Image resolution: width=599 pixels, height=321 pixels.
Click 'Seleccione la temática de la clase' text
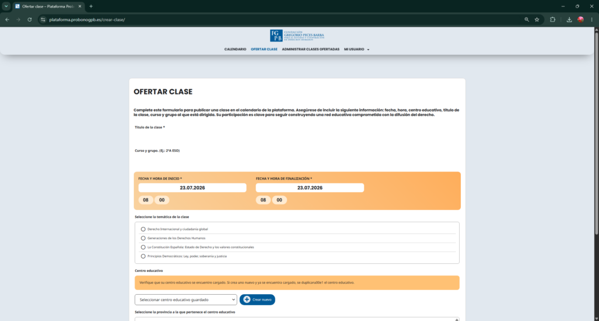pos(161,217)
